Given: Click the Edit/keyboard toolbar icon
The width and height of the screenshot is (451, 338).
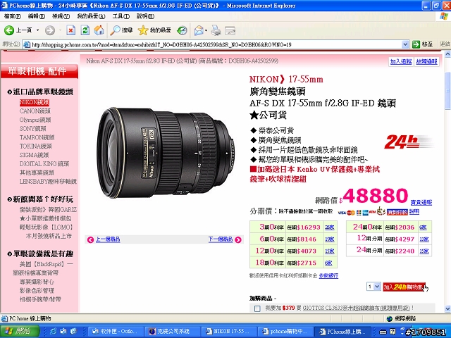Looking at the screenshot, I should tap(230, 30).
